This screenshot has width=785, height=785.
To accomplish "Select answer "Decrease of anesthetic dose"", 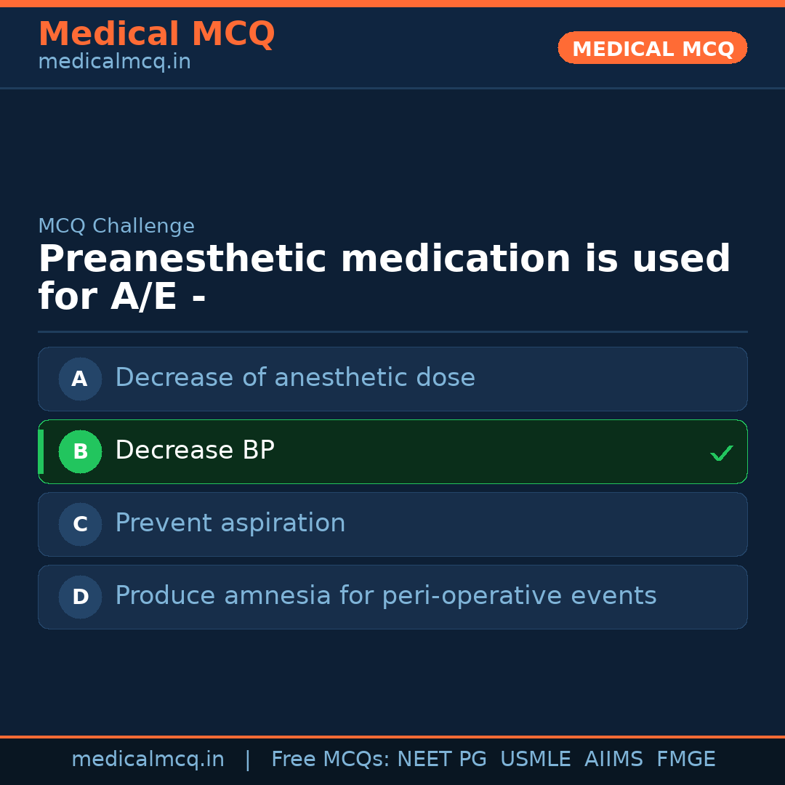I will pos(294,378).
